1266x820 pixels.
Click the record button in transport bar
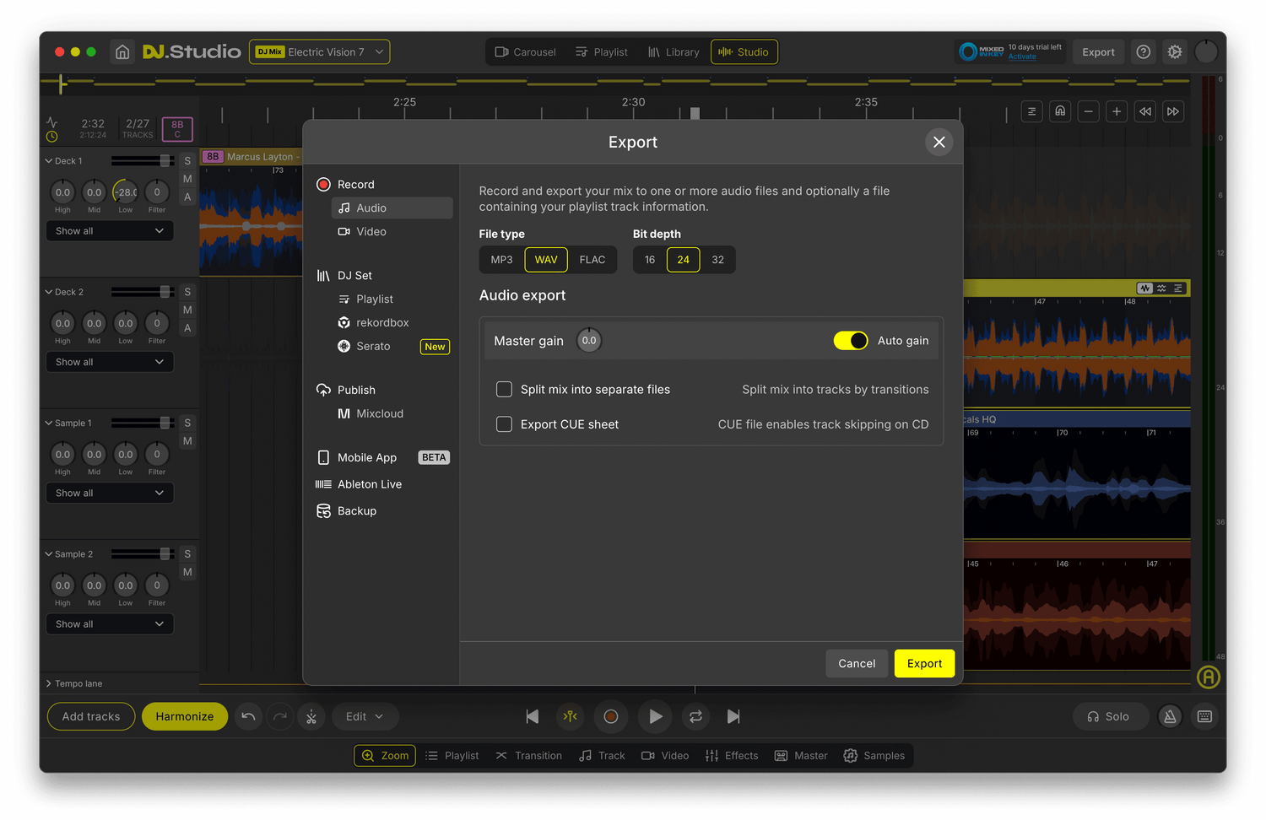click(611, 716)
